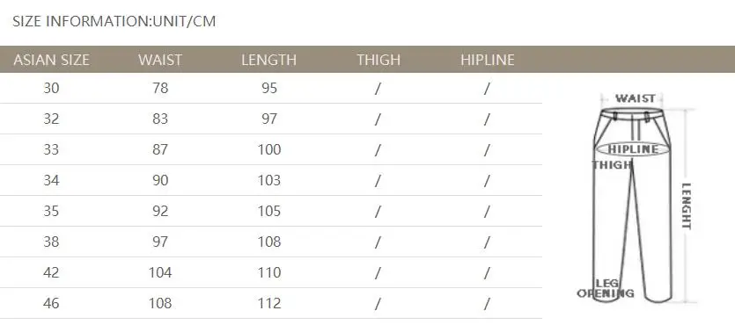Click the length value 100
The width and height of the screenshot is (735, 325).
pyautogui.click(x=269, y=149)
